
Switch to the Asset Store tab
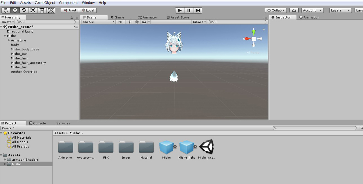(178, 18)
